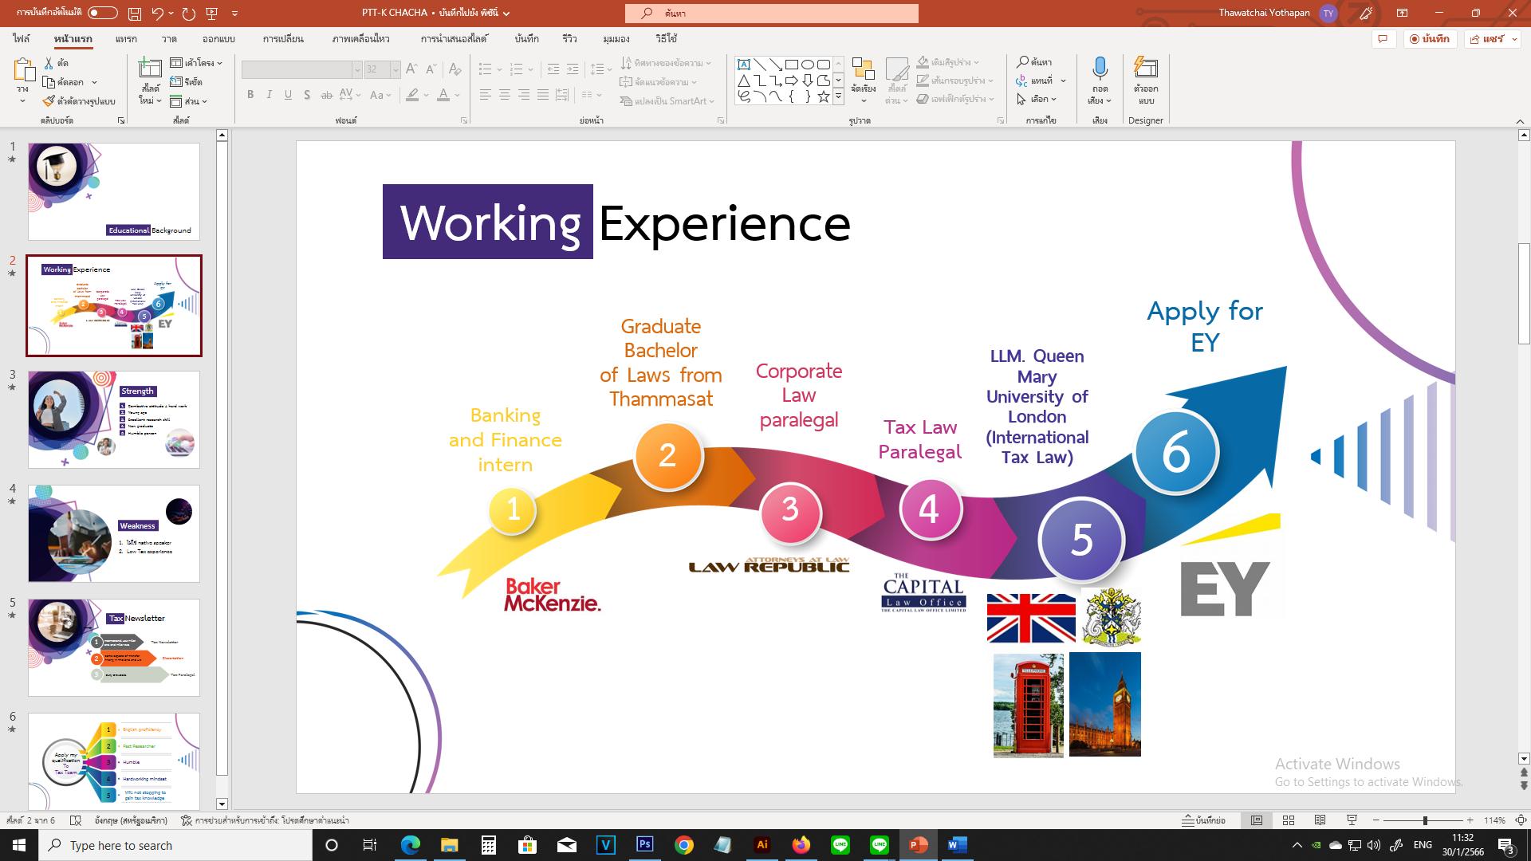Open the font size dropdown

(x=395, y=70)
